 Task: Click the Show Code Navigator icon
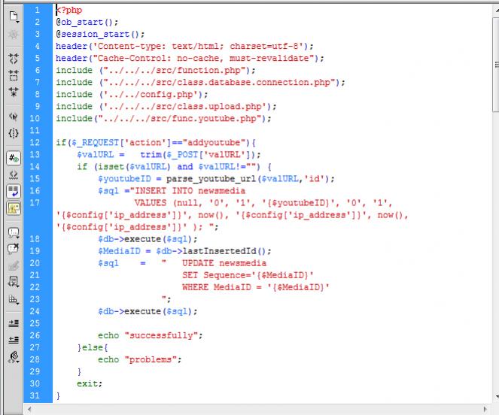[x=14, y=35]
